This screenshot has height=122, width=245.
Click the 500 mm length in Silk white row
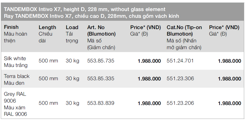click(x=48, y=61)
